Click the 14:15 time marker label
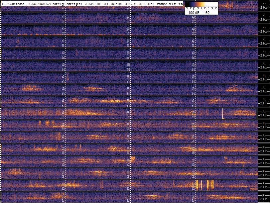 coord(63,175)
